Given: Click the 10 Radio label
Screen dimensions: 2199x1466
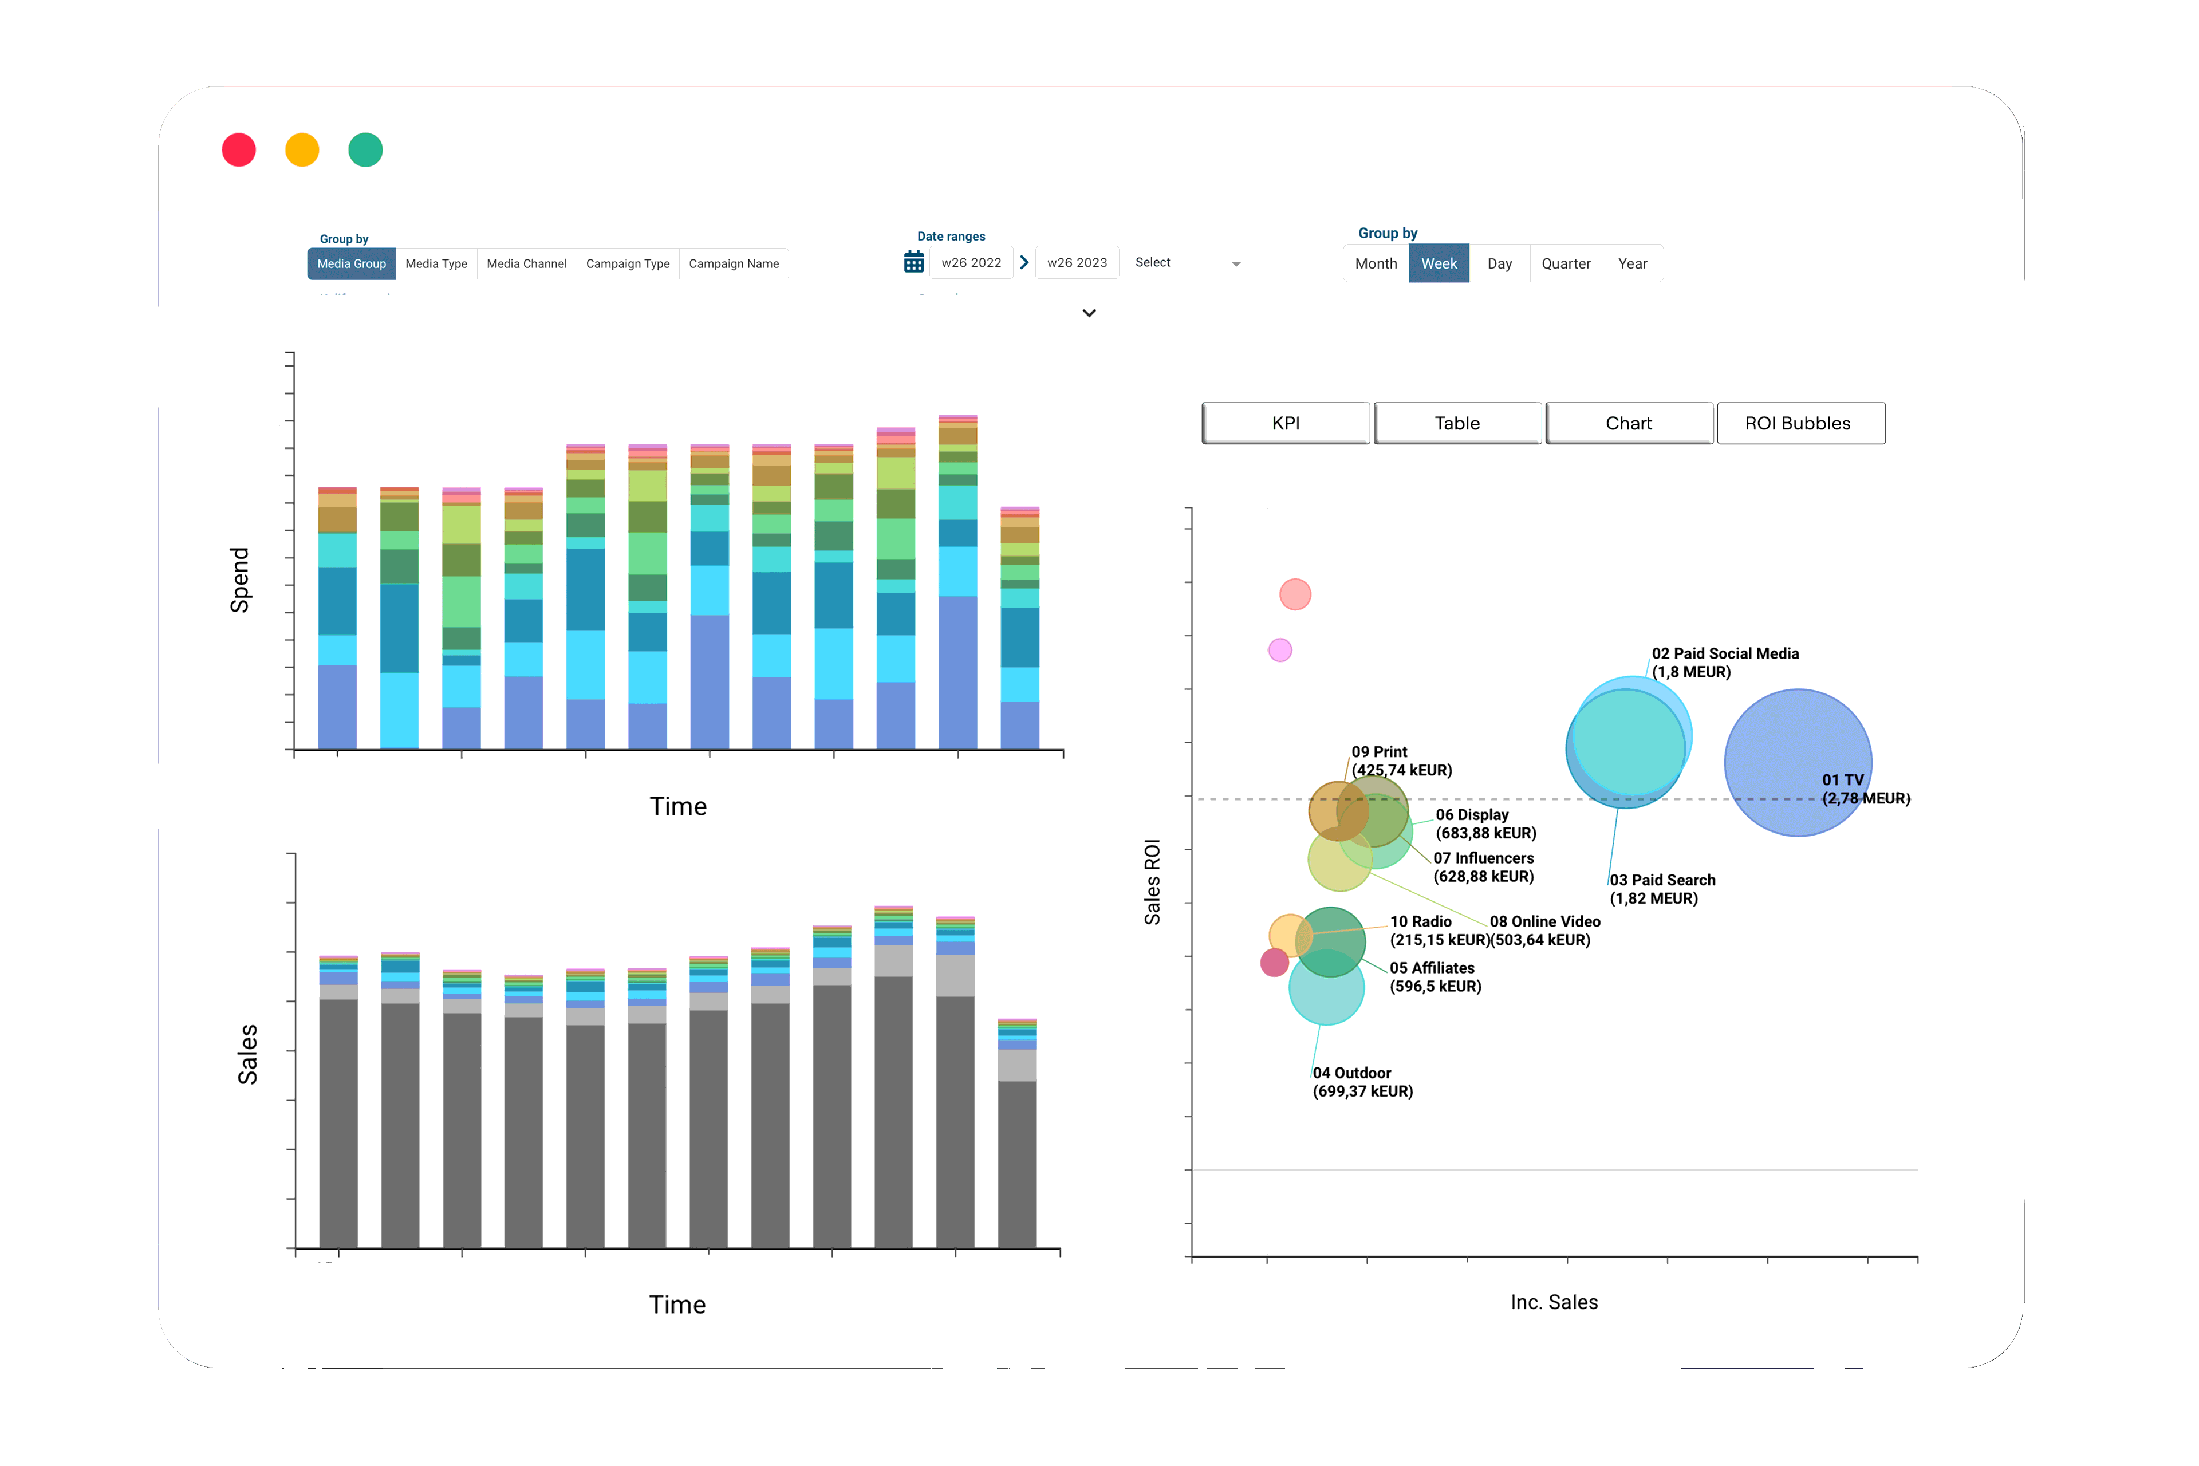Looking at the screenshot, I should (1439, 930).
